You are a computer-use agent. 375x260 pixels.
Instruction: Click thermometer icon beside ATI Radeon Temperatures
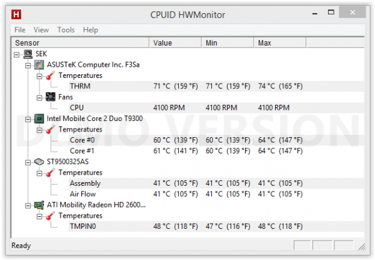pyautogui.click(x=50, y=216)
